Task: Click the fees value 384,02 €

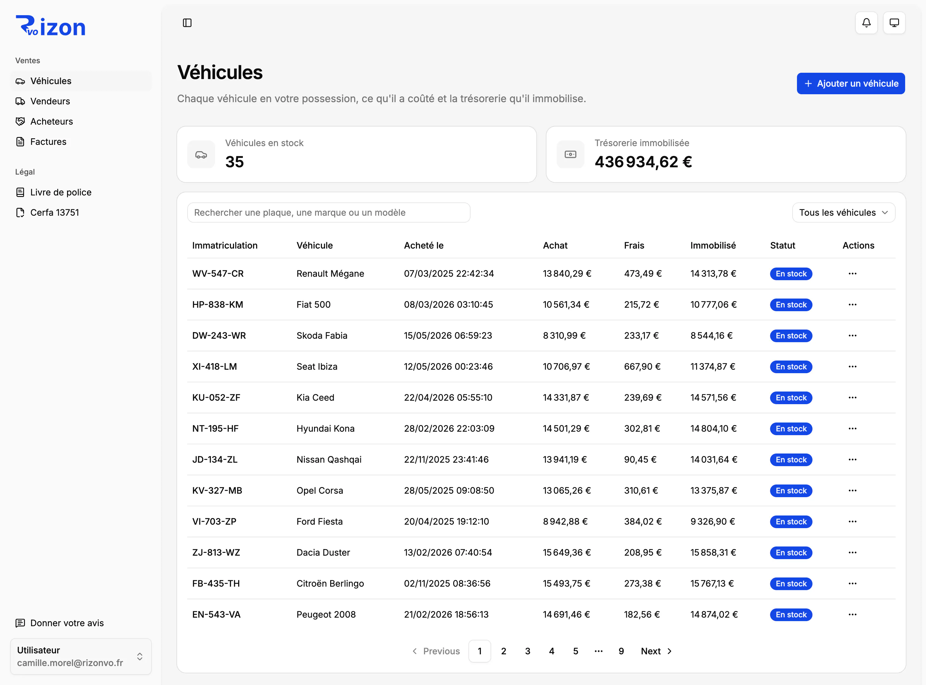Action: (x=643, y=521)
